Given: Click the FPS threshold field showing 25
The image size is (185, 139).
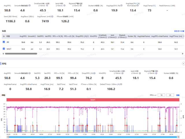Looking at the screenshot, I should [171, 95].
